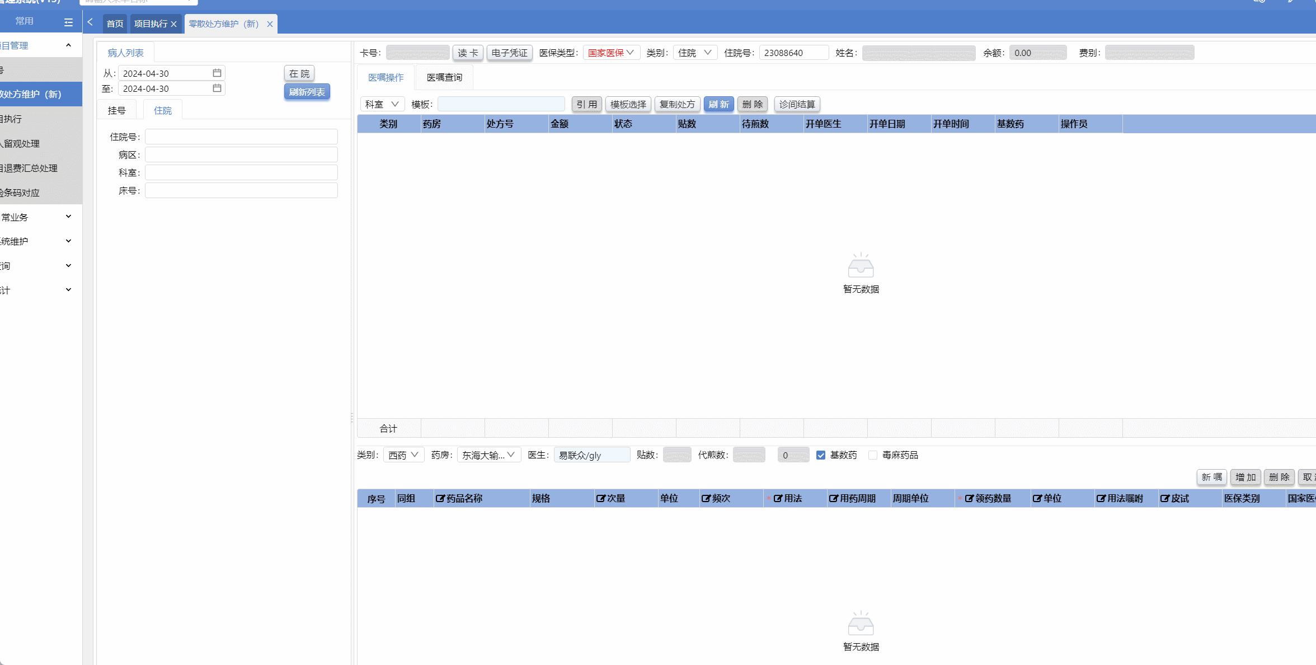This screenshot has width=1316, height=665.
Task: Open the 从 start date calendar icon
Action: click(217, 73)
